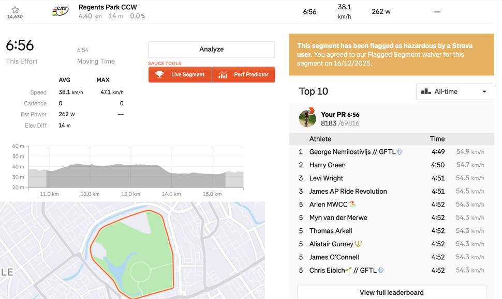Click the Analyze button

coord(211,49)
